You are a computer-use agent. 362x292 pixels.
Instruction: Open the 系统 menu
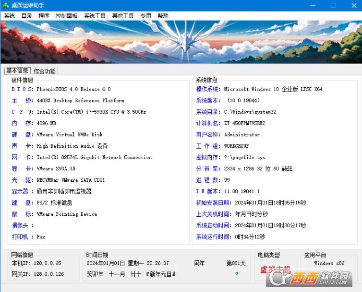click(x=9, y=16)
